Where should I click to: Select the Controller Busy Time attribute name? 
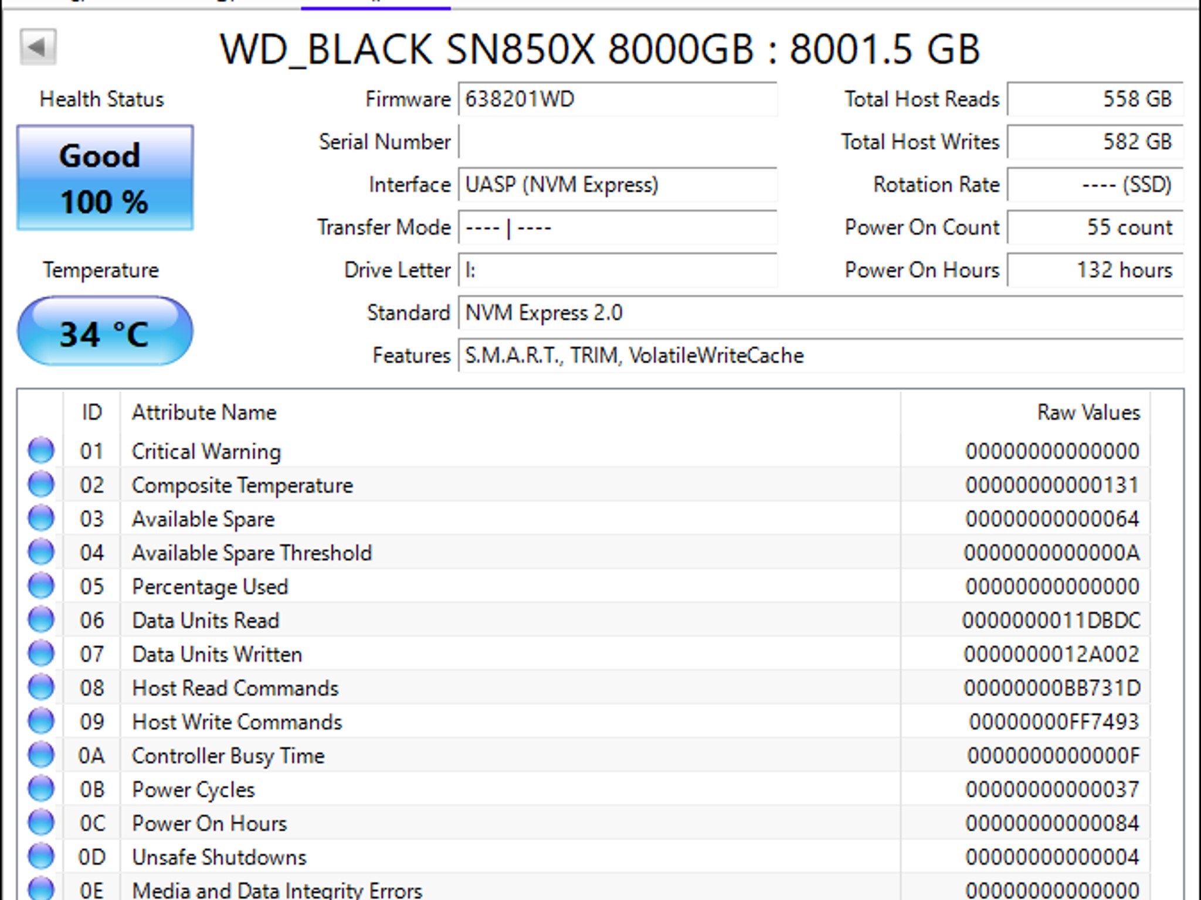tap(228, 756)
